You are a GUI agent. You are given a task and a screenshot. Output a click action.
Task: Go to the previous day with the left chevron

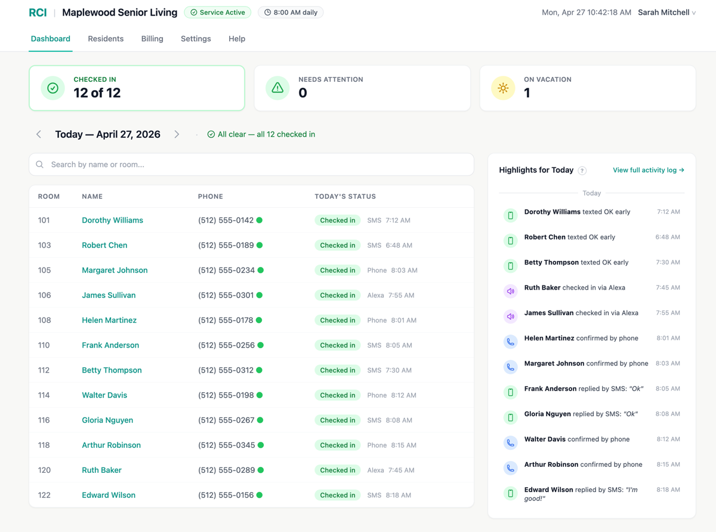38,134
